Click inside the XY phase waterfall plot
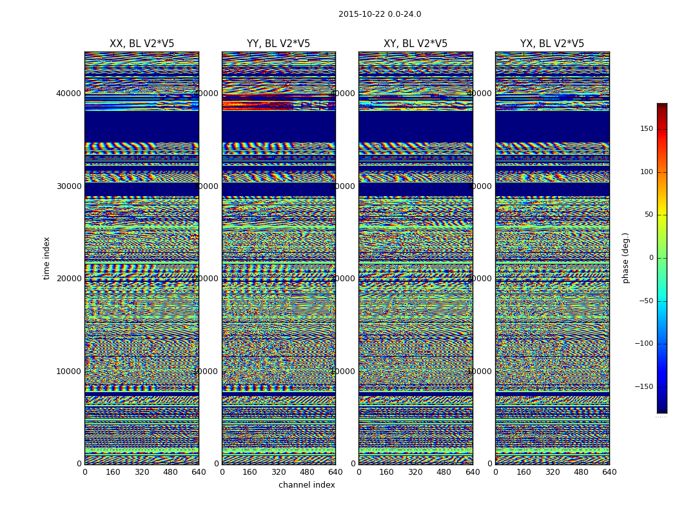Viewport: 677px width, 516px height. tap(416, 258)
